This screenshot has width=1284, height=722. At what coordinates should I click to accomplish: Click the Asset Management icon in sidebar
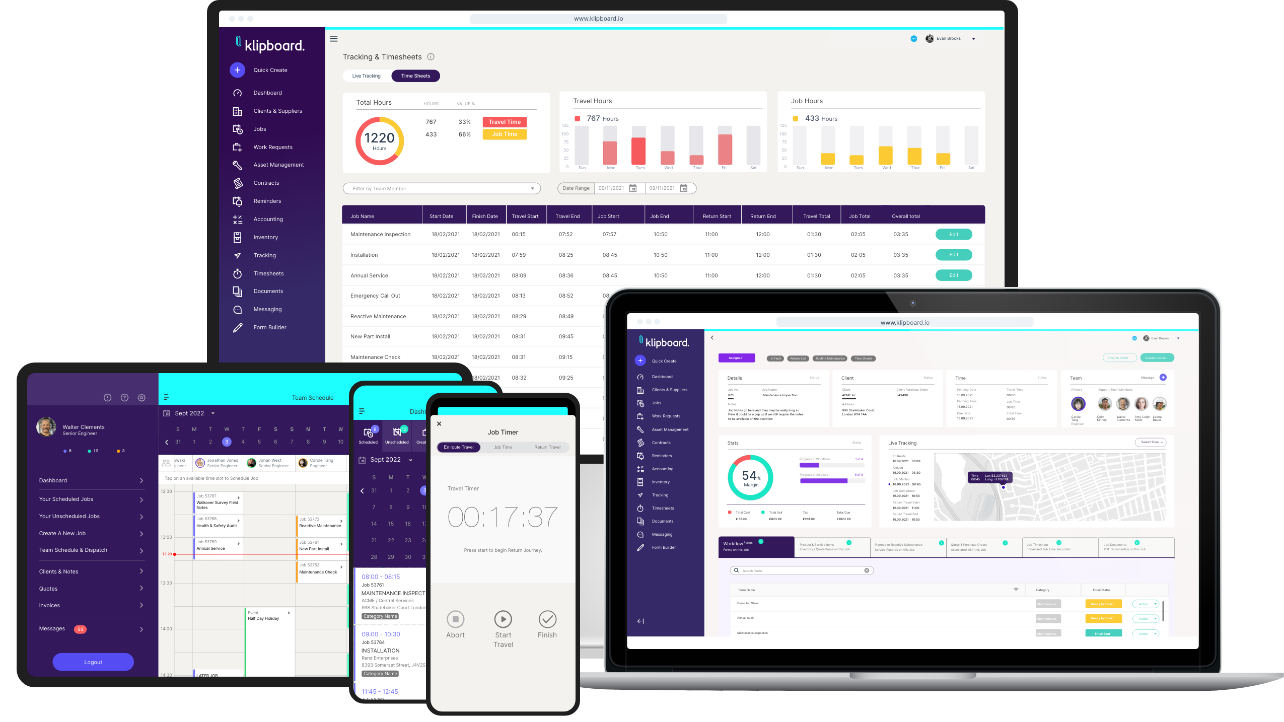point(238,164)
